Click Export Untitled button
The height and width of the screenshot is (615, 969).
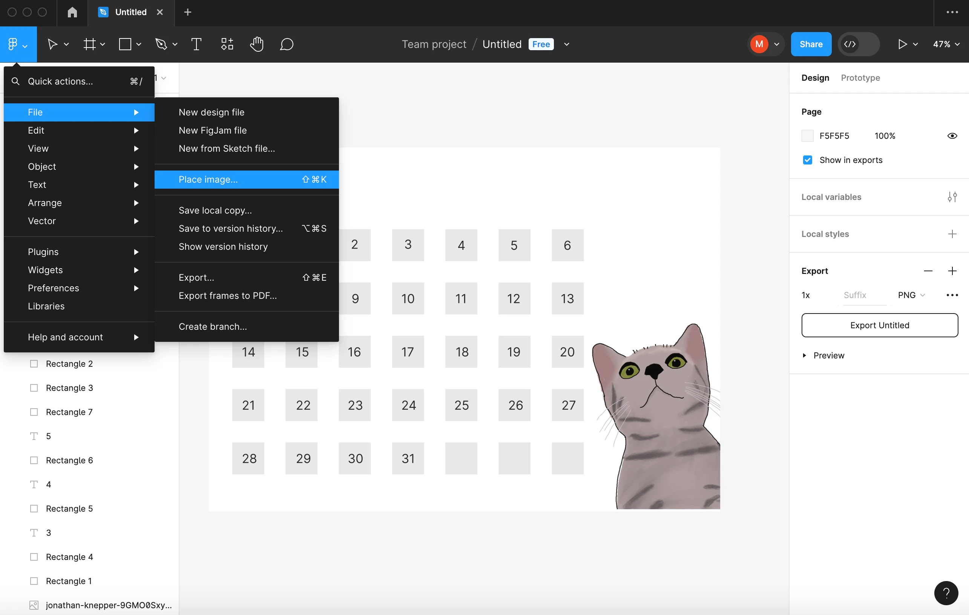[880, 326]
